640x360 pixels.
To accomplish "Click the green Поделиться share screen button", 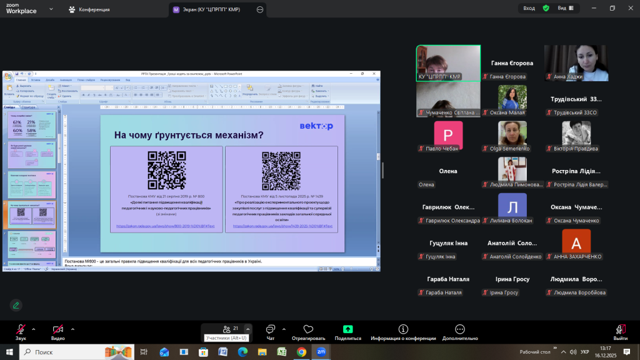I will coord(347,330).
